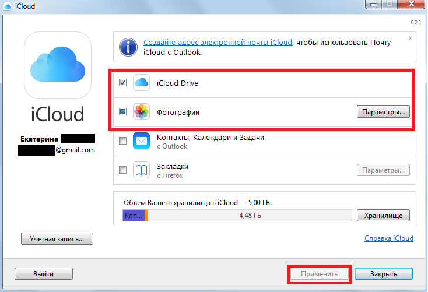Viewport: 428px width, 292px height.
Task: Click the Выйти sign-out button
Action: coord(44,274)
